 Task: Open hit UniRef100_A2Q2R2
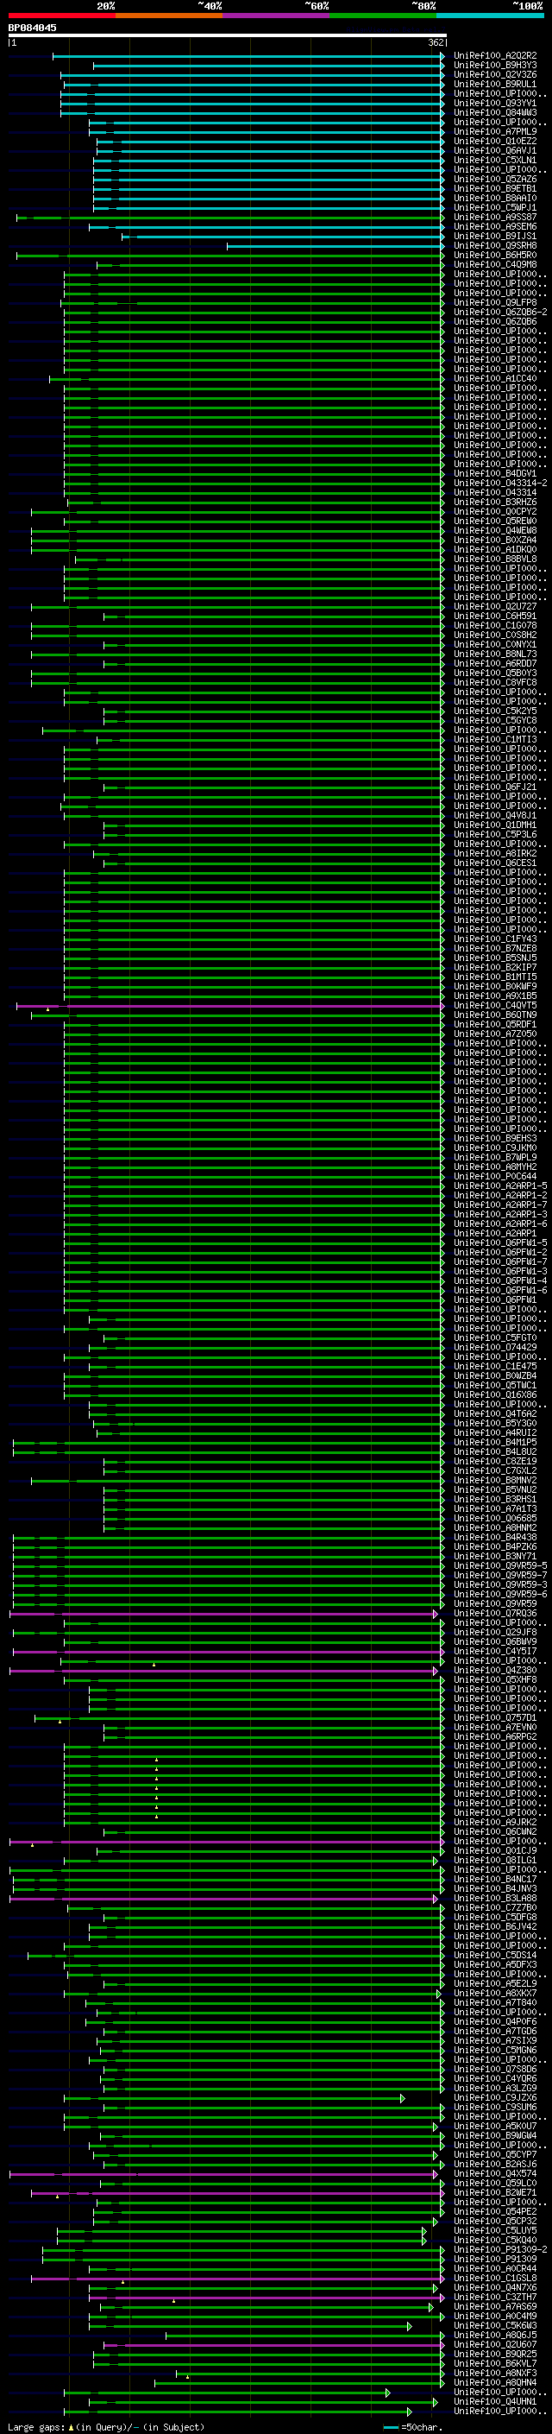[495, 56]
